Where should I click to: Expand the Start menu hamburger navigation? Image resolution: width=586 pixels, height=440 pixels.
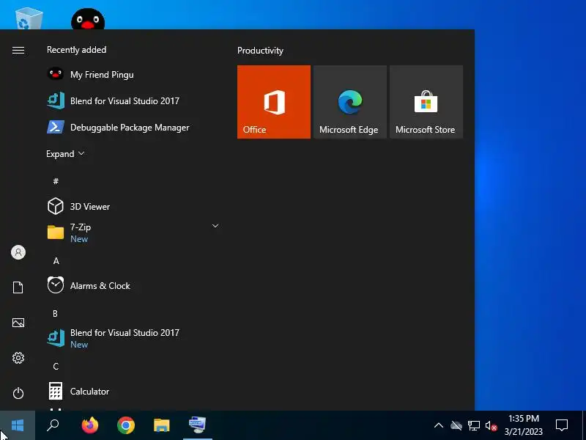tap(18, 50)
